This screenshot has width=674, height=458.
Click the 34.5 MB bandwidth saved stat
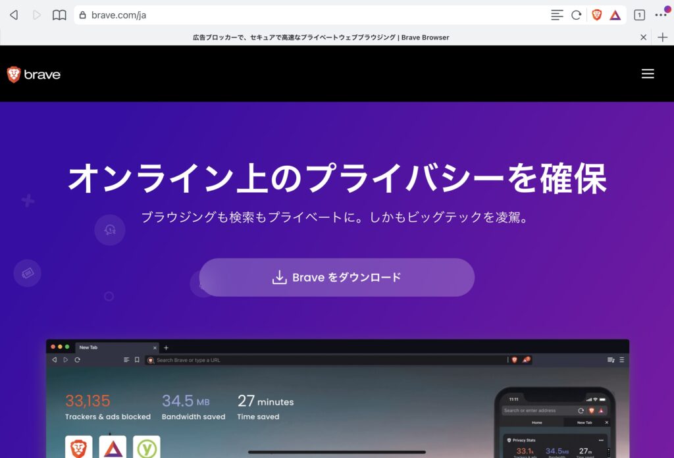(194, 407)
